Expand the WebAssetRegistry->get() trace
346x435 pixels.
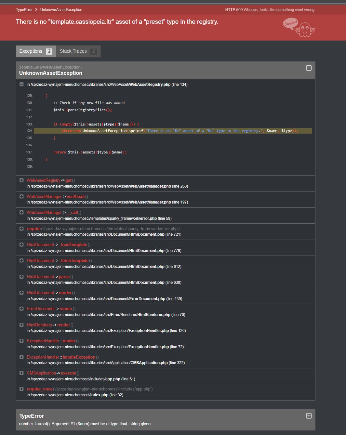(21, 180)
